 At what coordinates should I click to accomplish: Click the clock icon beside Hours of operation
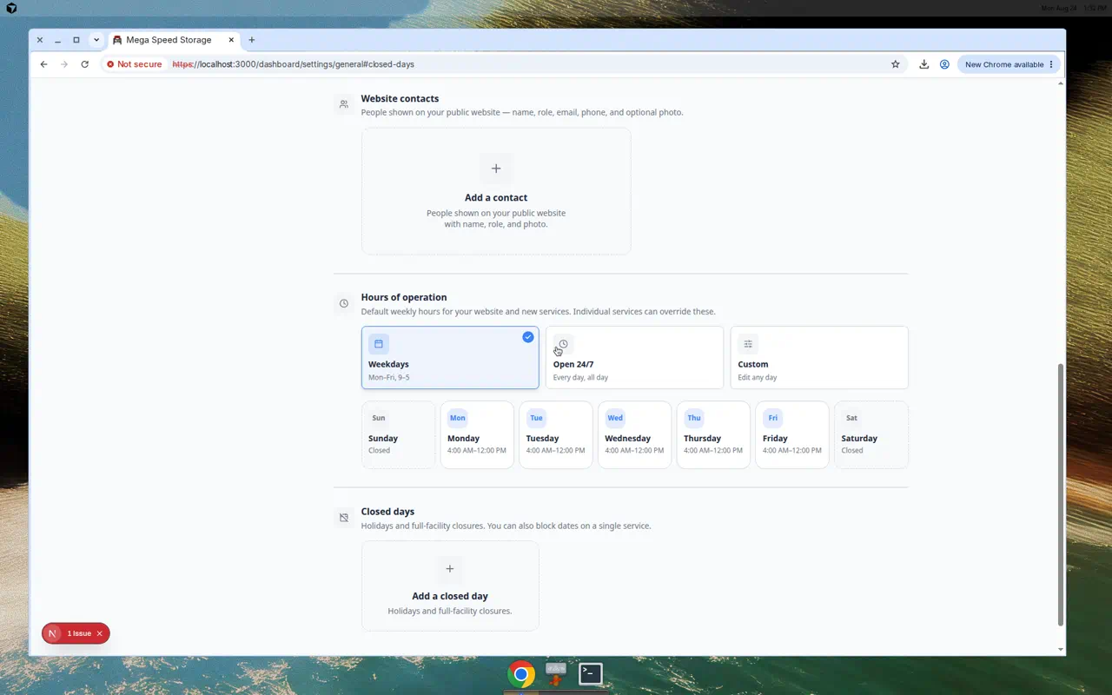[344, 303]
